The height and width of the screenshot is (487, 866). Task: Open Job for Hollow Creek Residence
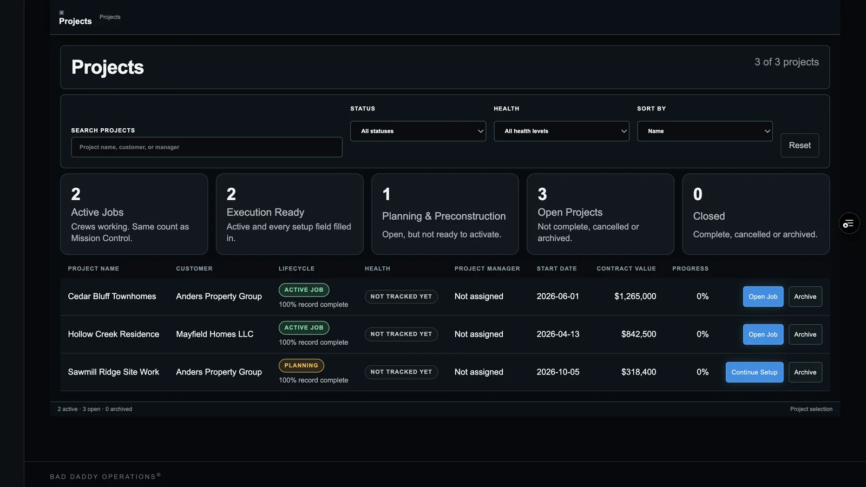[x=763, y=334]
